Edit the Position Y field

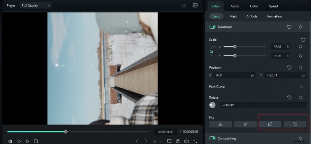pyautogui.click(x=285, y=75)
